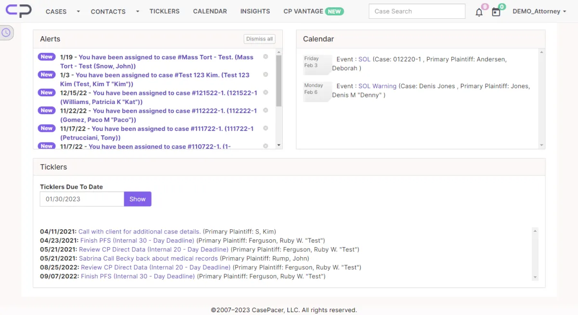Click the Alerts panel scrollbar thumb

click(278, 80)
